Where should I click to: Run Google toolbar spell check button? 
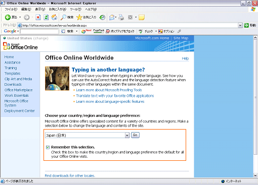(146, 31)
